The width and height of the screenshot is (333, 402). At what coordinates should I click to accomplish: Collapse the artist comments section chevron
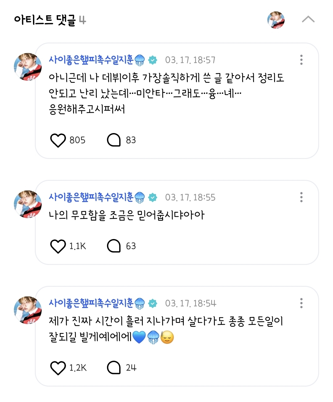[x=308, y=20]
